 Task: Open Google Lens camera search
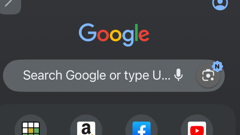tap(208, 76)
